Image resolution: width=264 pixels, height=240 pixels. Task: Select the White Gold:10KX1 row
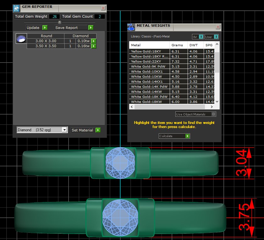[172, 72]
